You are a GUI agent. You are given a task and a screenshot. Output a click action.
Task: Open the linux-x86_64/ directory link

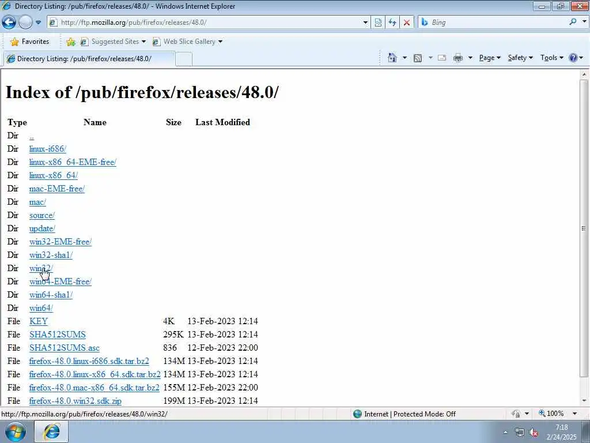[x=54, y=175]
